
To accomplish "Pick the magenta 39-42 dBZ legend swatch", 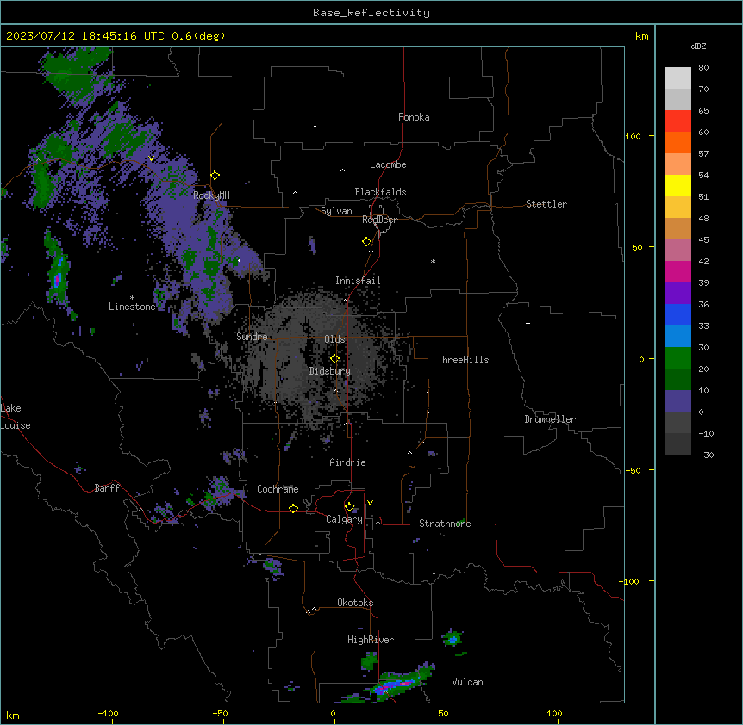I will coord(677,271).
